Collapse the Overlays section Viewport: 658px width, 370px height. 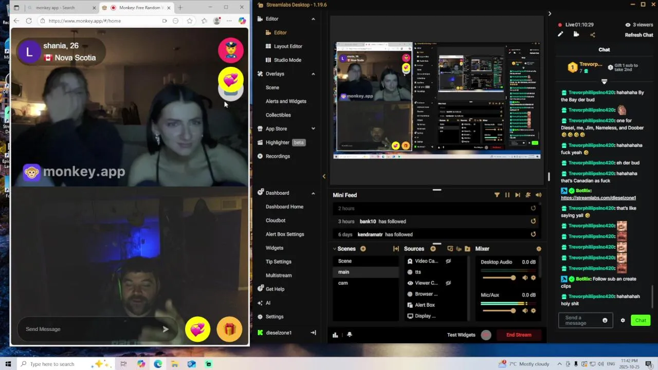tap(313, 74)
